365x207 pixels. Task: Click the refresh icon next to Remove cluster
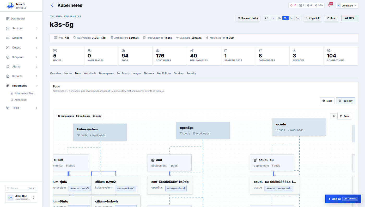coord(266,18)
